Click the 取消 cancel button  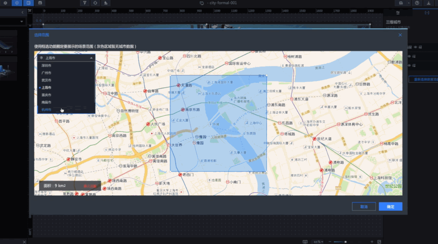tap(364, 207)
